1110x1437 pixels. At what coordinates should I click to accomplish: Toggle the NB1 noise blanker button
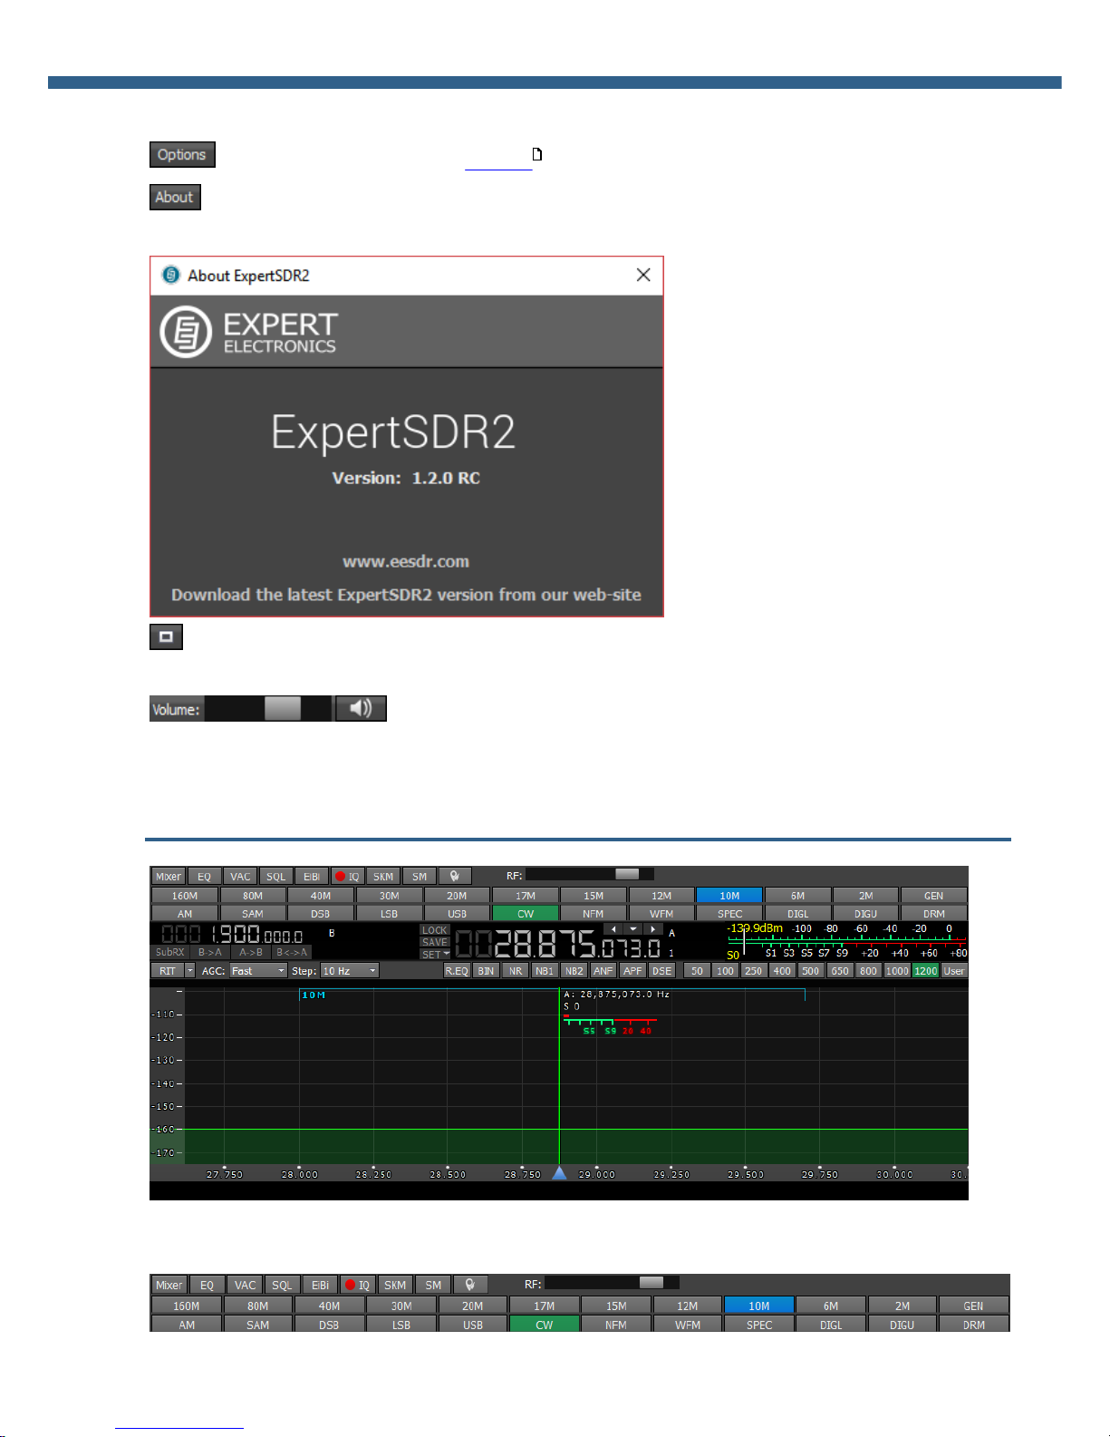(545, 971)
